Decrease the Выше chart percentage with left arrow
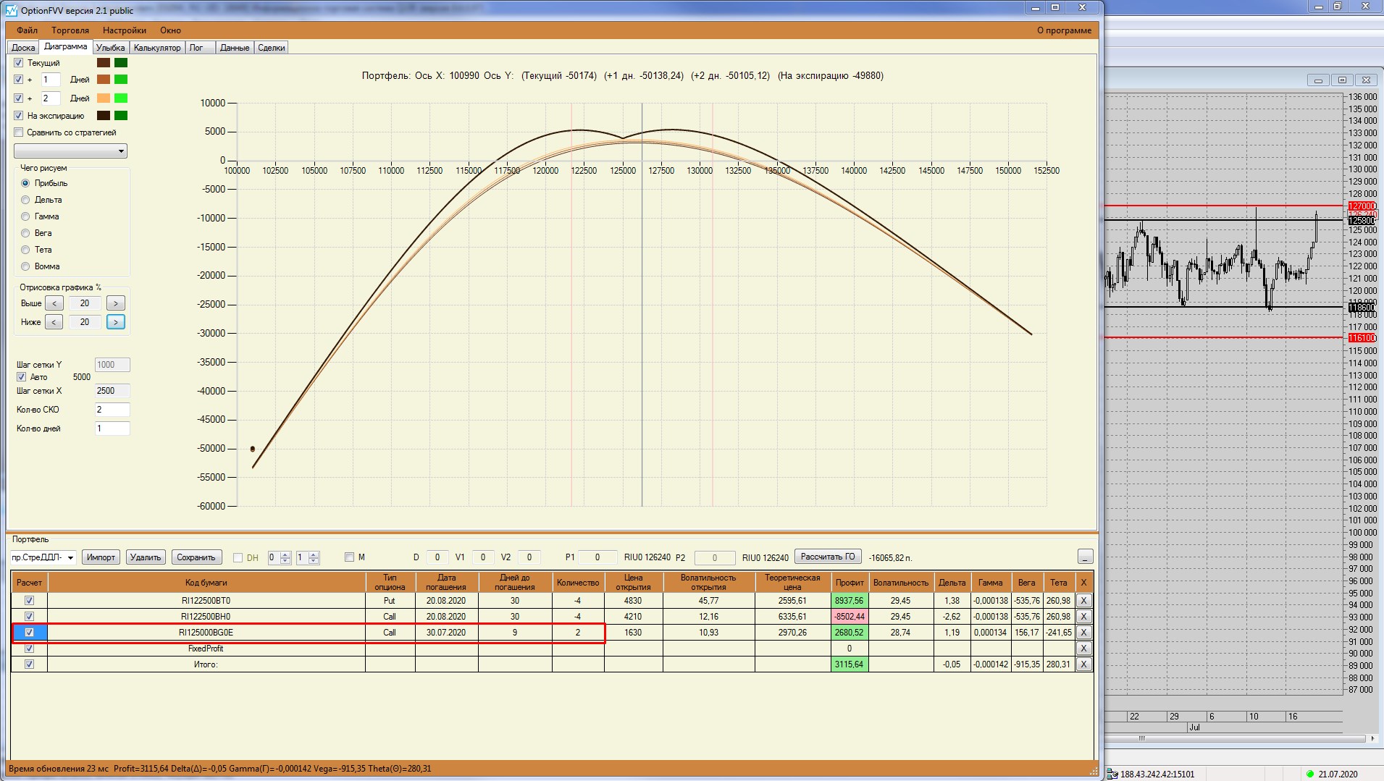 tap(54, 303)
